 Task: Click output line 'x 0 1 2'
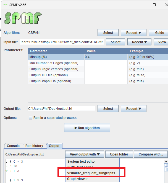coord(12,171)
